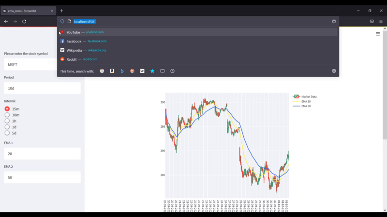Image resolution: width=387 pixels, height=217 pixels.
Task: Select the 1d interval option
Action: pyautogui.click(x=10, y=127)
